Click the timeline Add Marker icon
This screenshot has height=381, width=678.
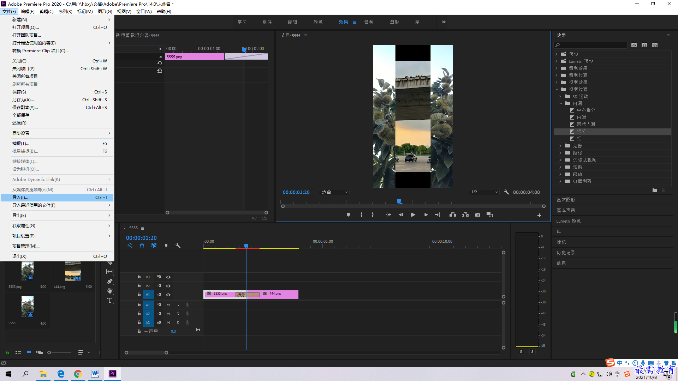tap(166, 246)
